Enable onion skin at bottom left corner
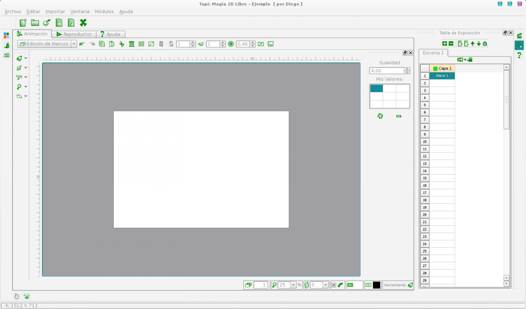526x309 pixels. coord(26,296)
